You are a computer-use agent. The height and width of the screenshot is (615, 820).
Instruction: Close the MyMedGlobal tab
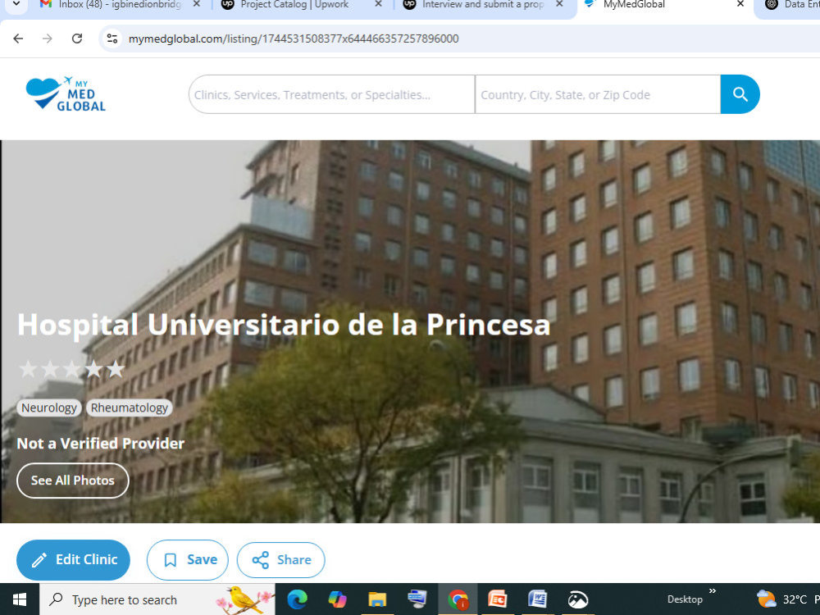point(740,4)
